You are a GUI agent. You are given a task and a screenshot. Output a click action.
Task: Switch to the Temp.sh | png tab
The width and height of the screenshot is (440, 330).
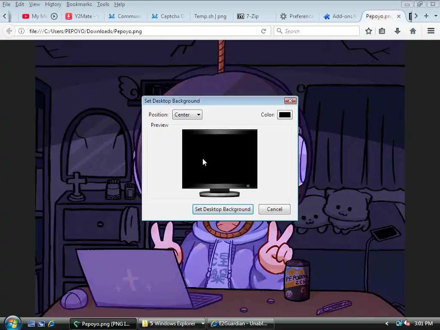(211, 16)
